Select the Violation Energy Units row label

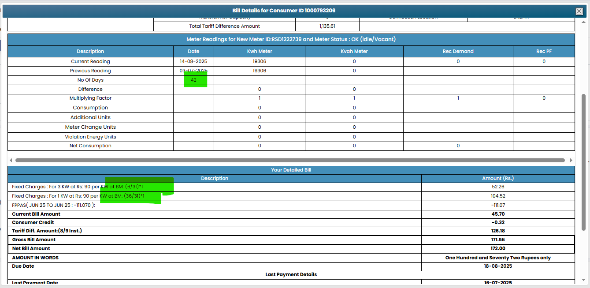pos(90,137)
